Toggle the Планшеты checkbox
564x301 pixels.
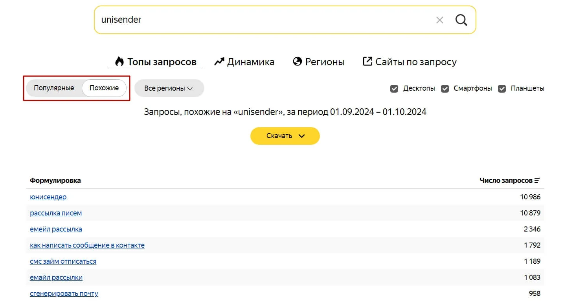(502, 88)
